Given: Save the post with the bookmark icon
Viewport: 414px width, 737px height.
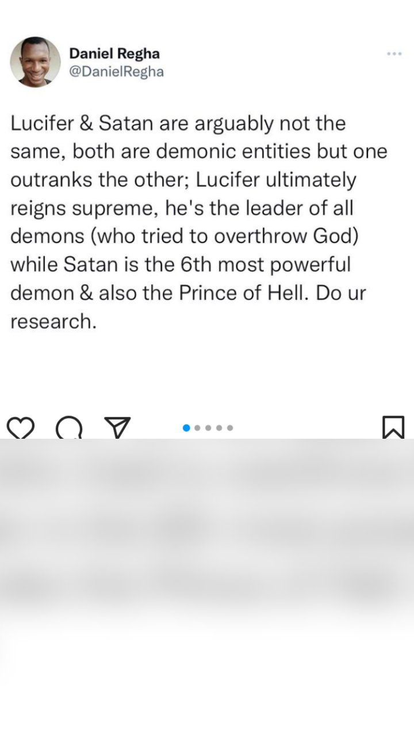Looking at the screenshot, I should click(393, 427).
